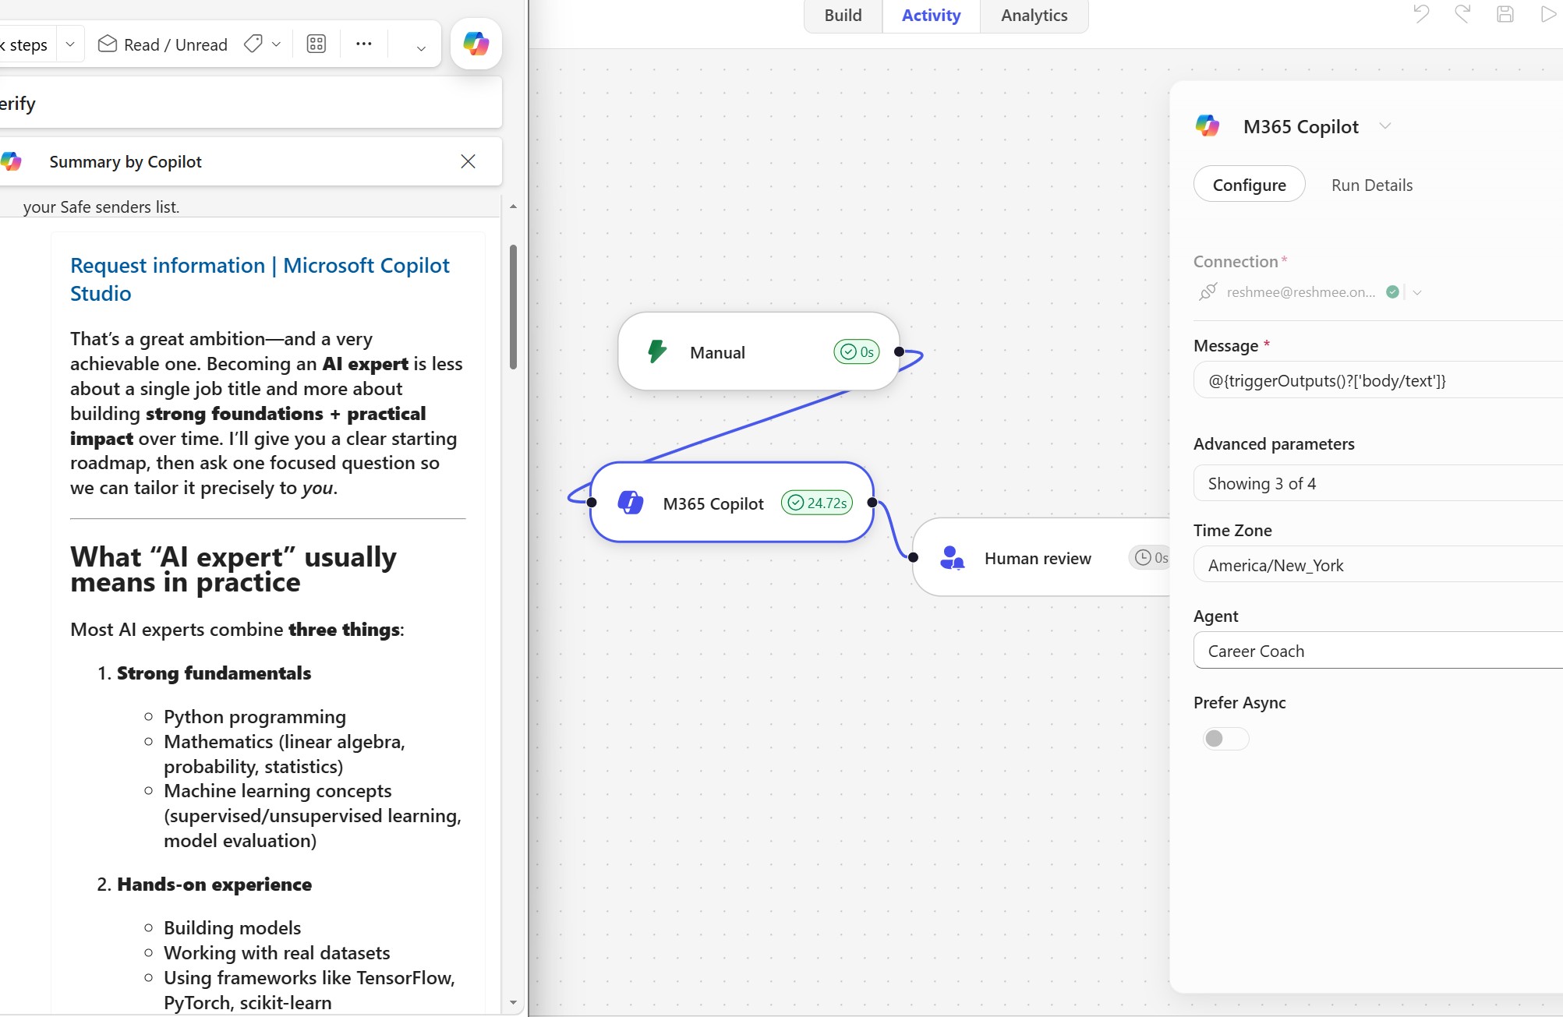1563x1017 pixels.
Task: Click the redo arrow icon
Action: click(1462, 14)
